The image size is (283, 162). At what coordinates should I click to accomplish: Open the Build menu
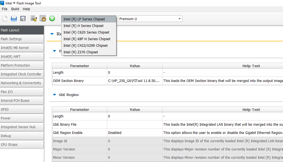[x=15, y=9]
